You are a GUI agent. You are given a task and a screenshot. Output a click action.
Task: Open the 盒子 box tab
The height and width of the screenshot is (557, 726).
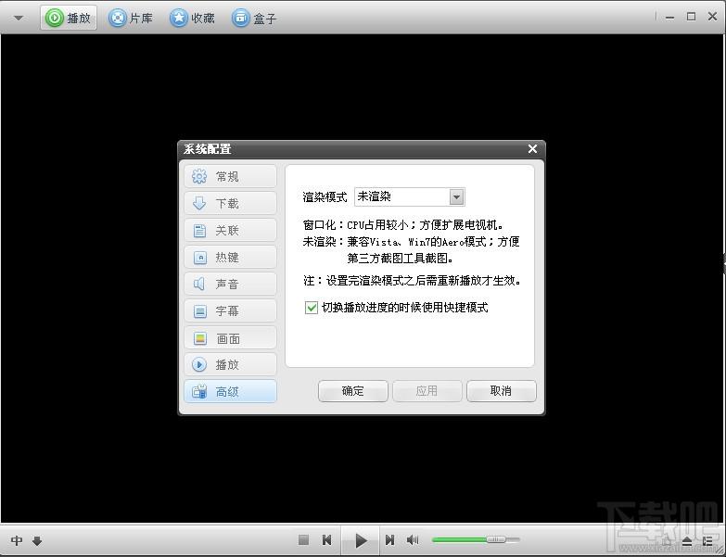point(254,18)
